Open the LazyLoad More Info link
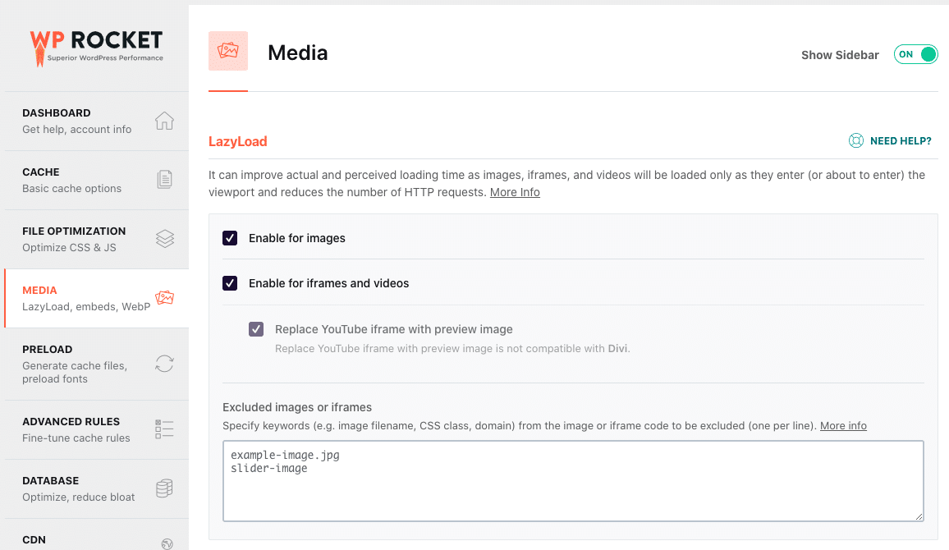Screen dimensions: 949x550 pyautogui.click(x=515, y=192)
